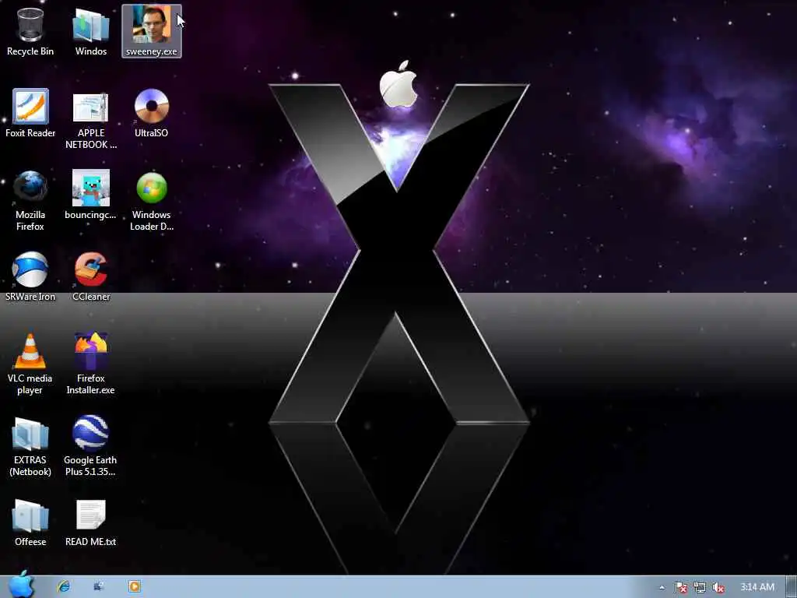Screen dimensions: 797x598
Task: Select the APPLE NETBOOK archive icon
Action: (90, 118)
